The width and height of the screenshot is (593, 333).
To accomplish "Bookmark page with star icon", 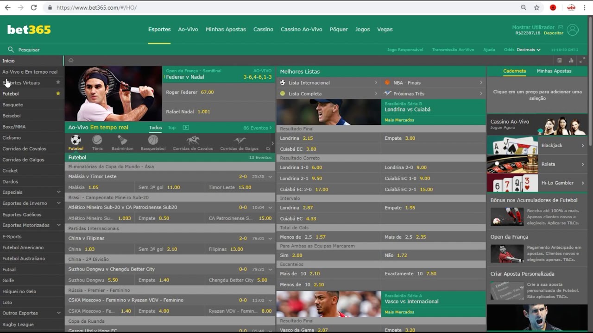I will (x=536, y=7).
